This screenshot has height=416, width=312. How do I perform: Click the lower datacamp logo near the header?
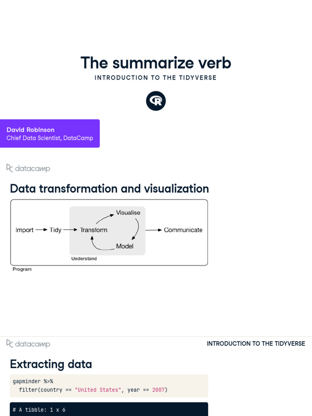pyautogui.click(x=28, y=344)
